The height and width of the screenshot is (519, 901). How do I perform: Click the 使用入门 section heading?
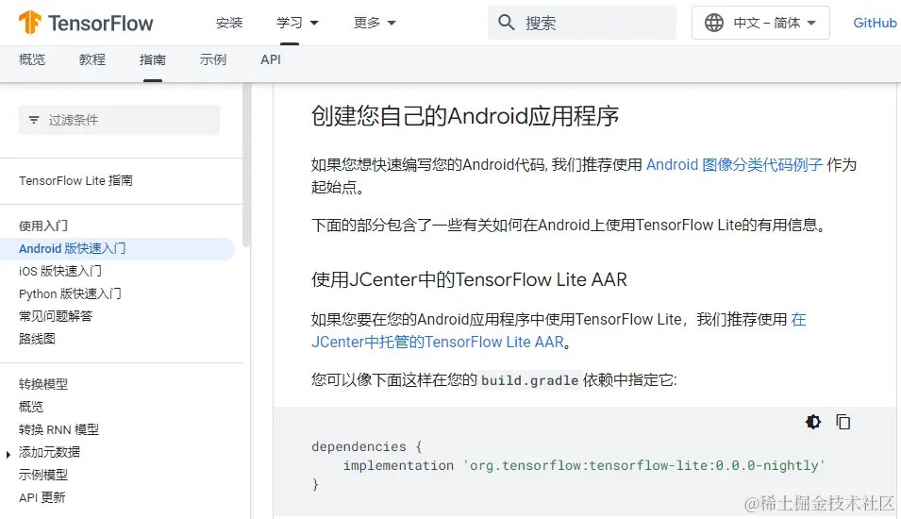(43, 226)
